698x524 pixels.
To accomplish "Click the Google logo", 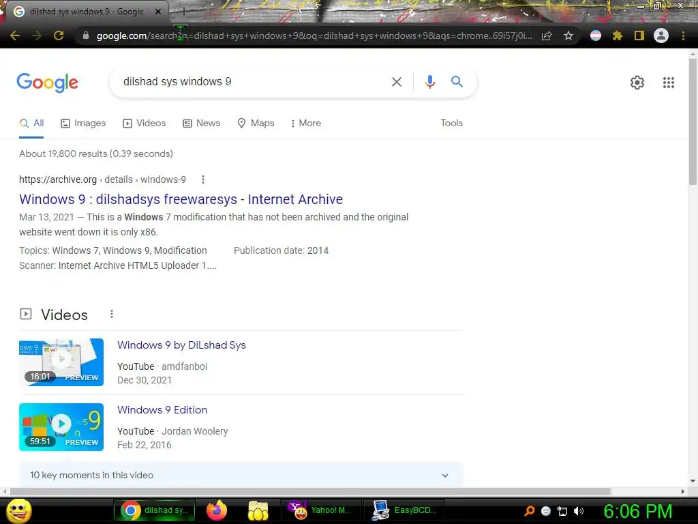I will point(47,83).
